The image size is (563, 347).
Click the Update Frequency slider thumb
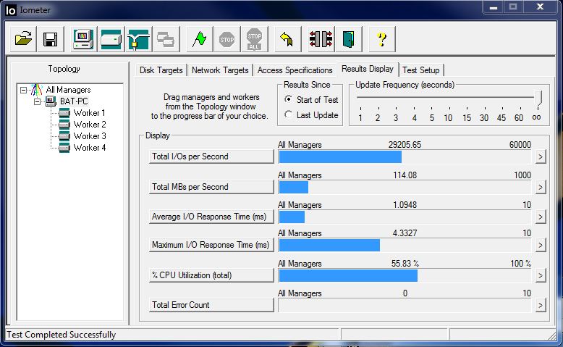click(538, 98)
